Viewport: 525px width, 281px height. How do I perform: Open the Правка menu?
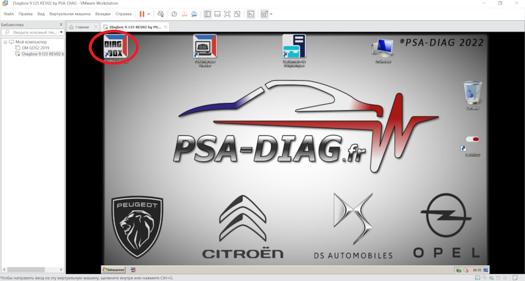[26, 14]
